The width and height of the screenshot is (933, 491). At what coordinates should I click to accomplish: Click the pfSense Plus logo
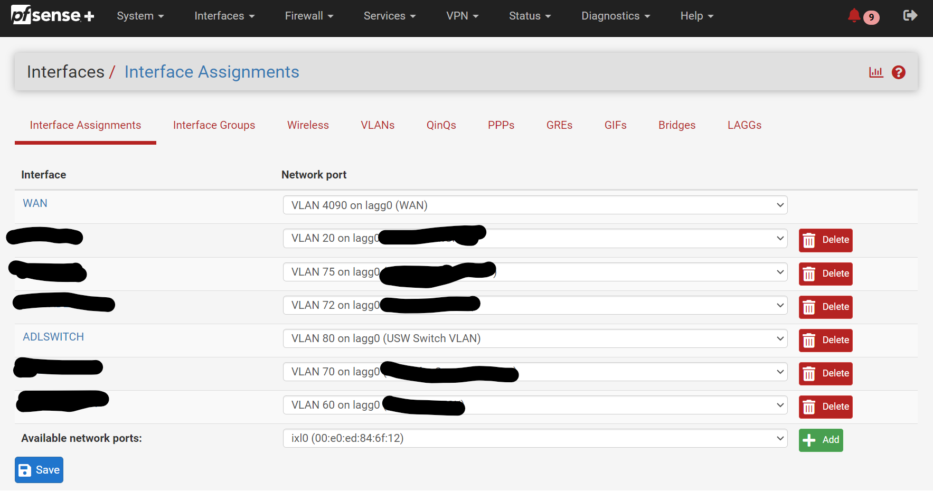tap(52, 15)
